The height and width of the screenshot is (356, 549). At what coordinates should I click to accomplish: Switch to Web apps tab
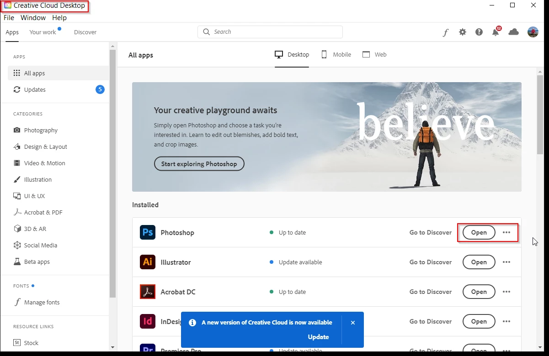[x=374, y=55]
